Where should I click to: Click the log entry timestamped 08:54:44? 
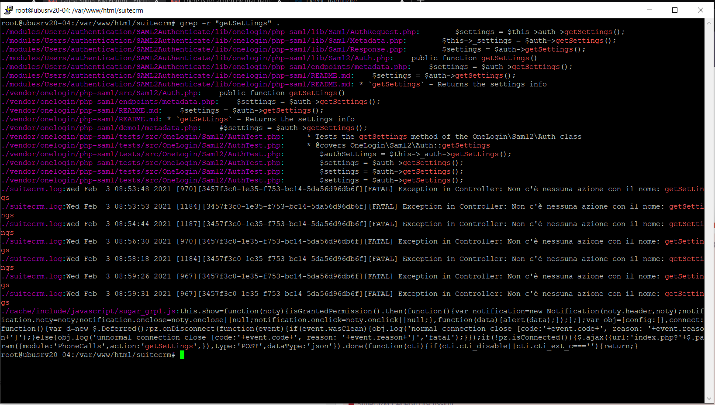pyautogui.click(x=352, y=228)
